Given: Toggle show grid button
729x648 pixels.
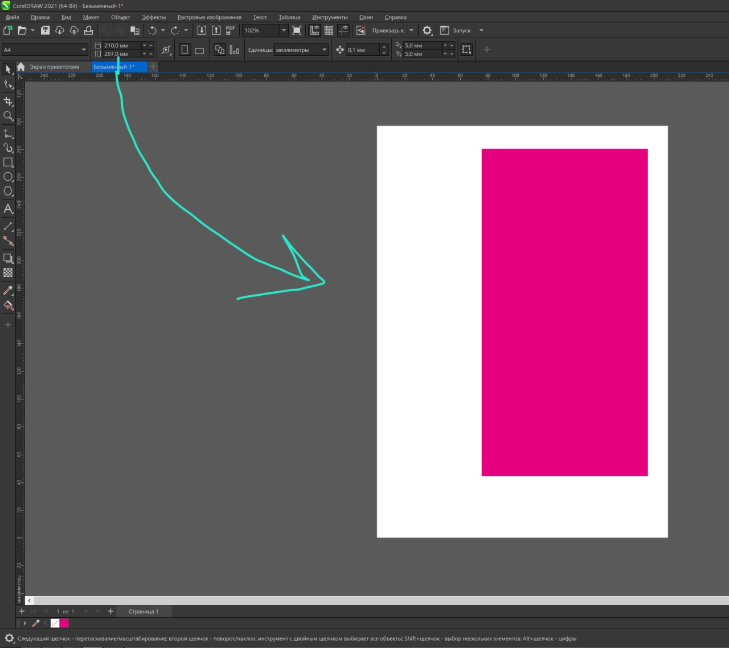Looking at the screenshot, I should (329, 30).
